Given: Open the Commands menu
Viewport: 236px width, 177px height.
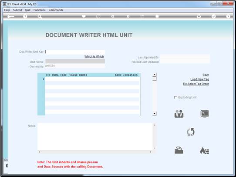Looking at the screenshot, I should (x=56, y=10).
